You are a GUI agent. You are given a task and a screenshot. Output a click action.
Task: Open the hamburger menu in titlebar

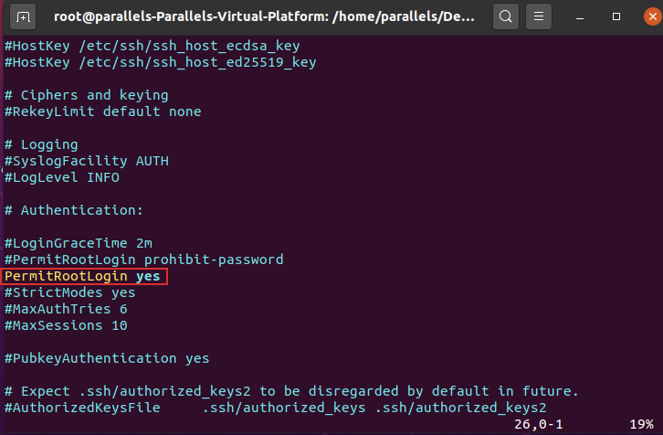[540, 16]
